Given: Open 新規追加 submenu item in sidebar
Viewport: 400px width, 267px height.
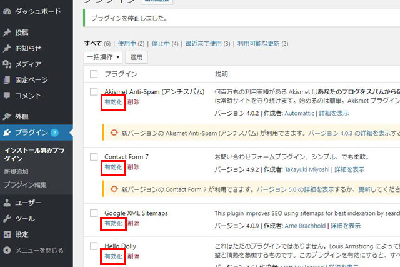Looking at the screenshot, I should pos(16,172).
